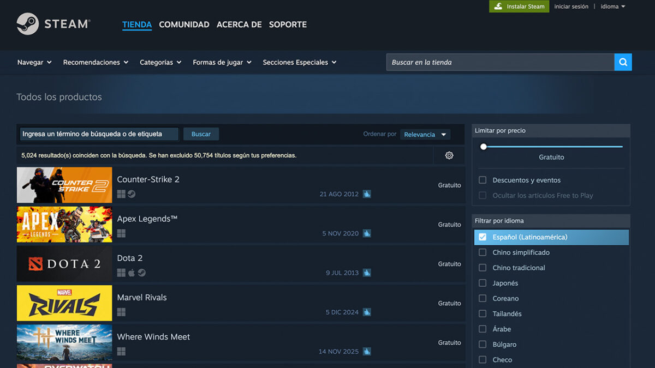Open the Relevancia sort dropdown
Viewport: 655px width, 368px height.
pyautogui.click(x=425, y=135)
